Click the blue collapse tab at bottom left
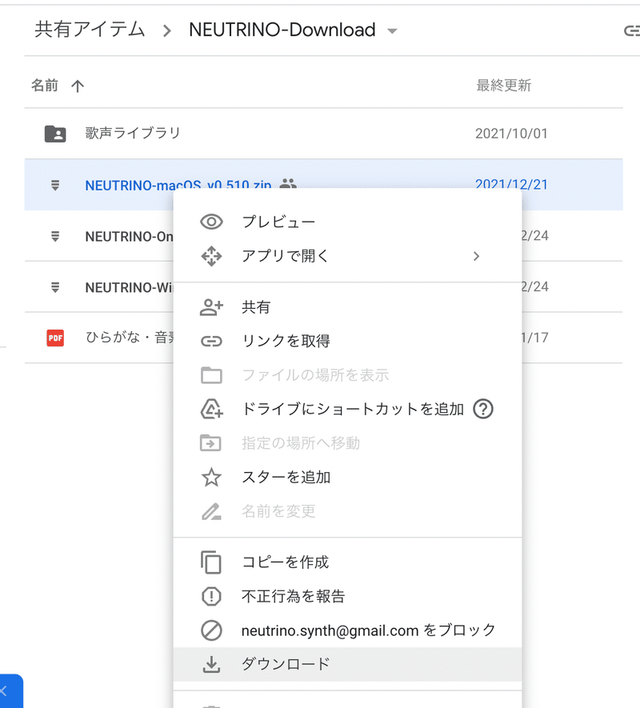 (10, 691)
